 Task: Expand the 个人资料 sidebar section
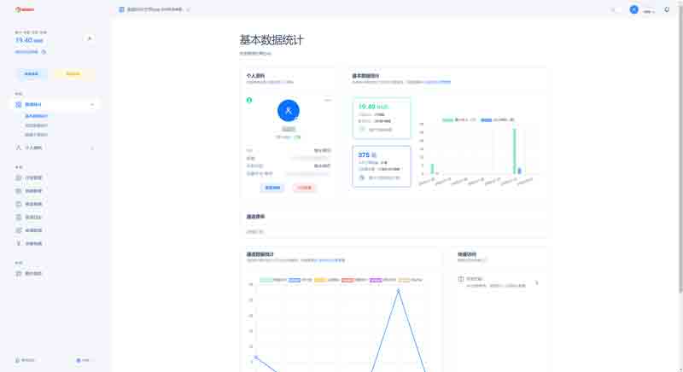coord(91,148)
